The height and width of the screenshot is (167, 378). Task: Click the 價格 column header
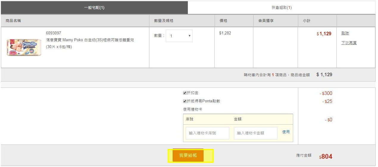click(x=224, y=21)
